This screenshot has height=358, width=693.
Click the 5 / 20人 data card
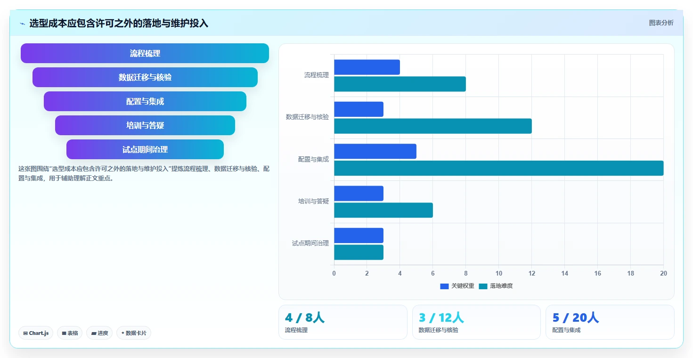click(610, 322)
